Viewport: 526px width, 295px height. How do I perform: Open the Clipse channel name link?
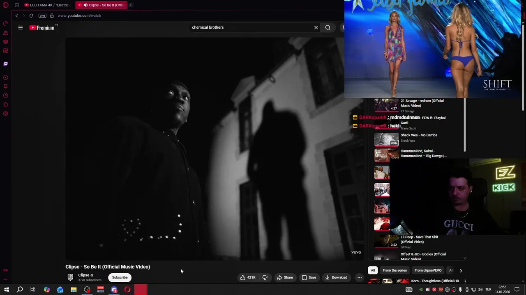point(83,275)
